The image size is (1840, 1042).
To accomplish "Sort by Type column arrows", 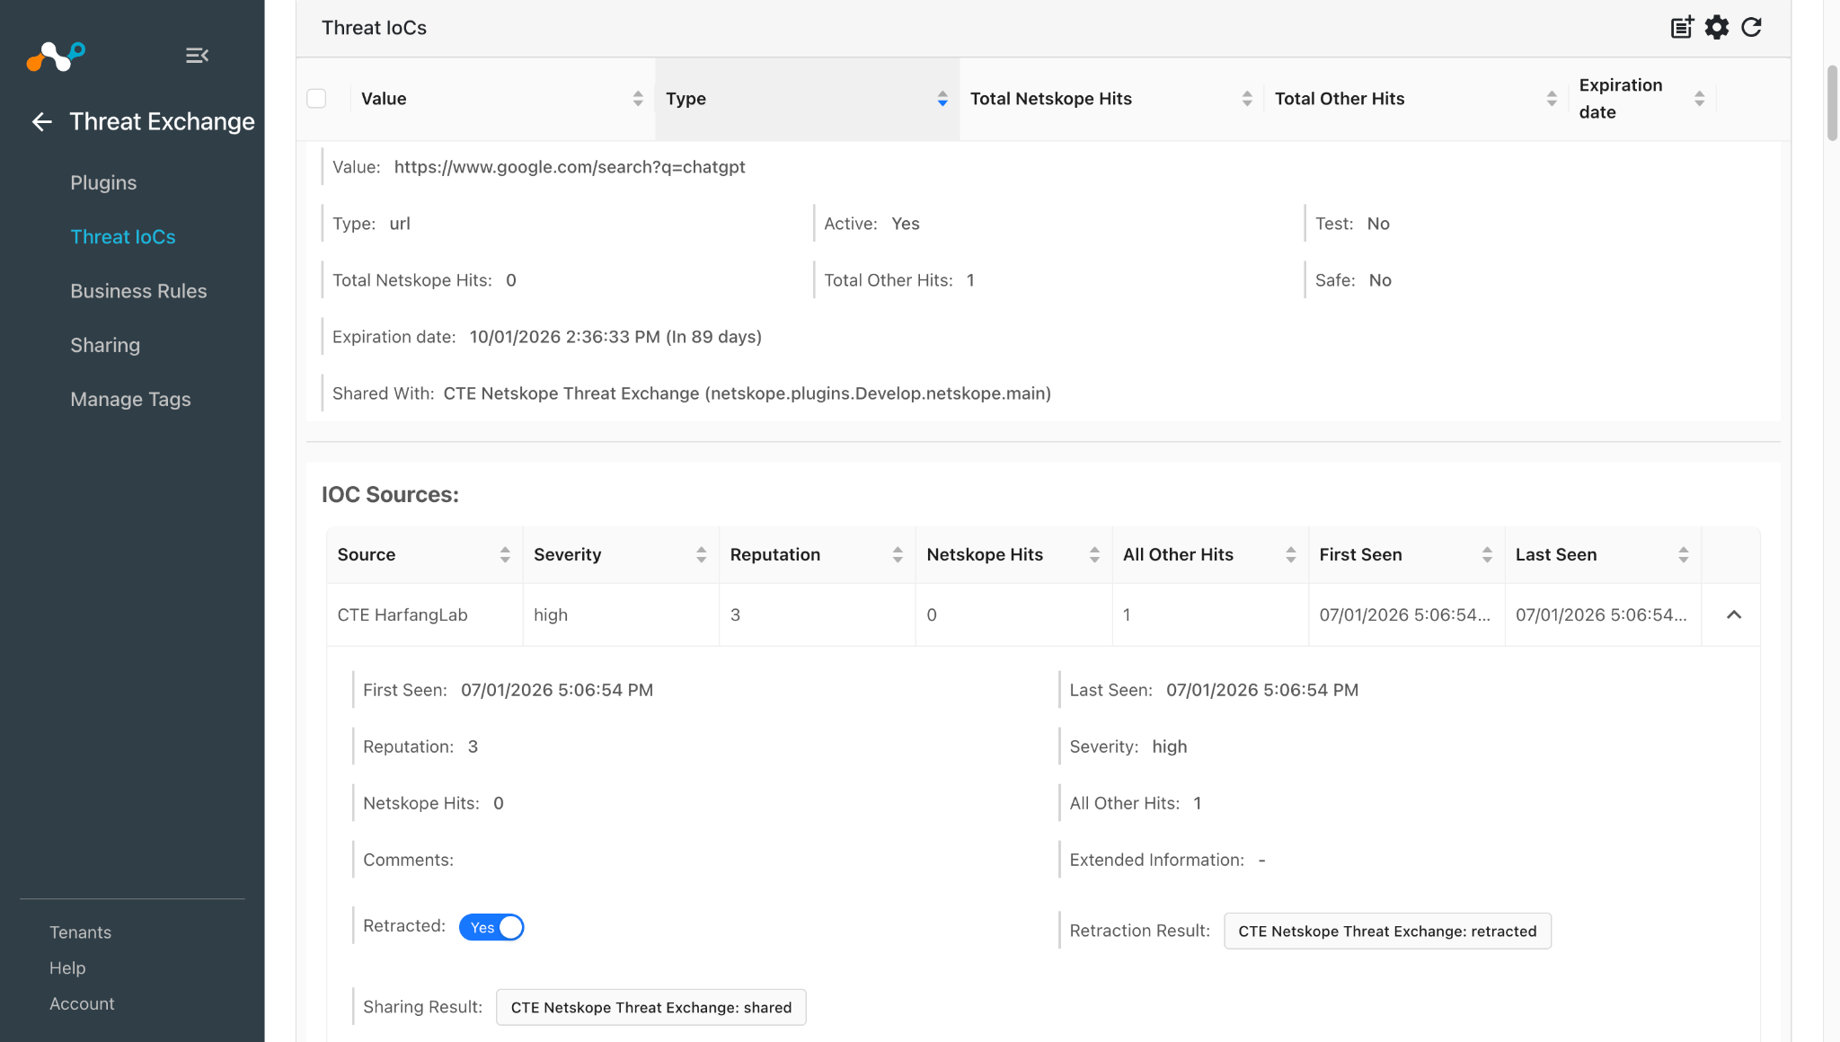I will (942, 99).
